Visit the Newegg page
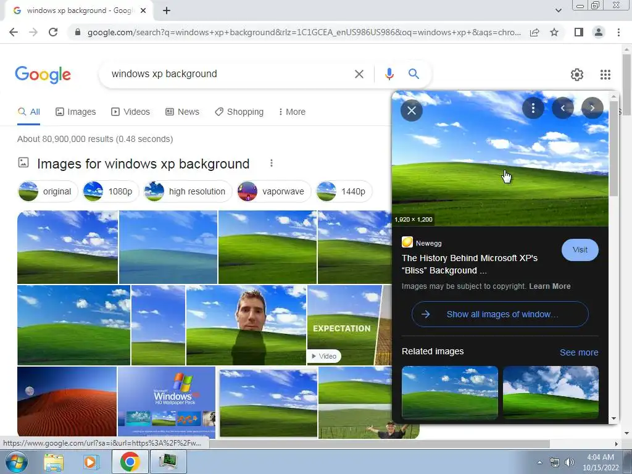 [580, 250]
